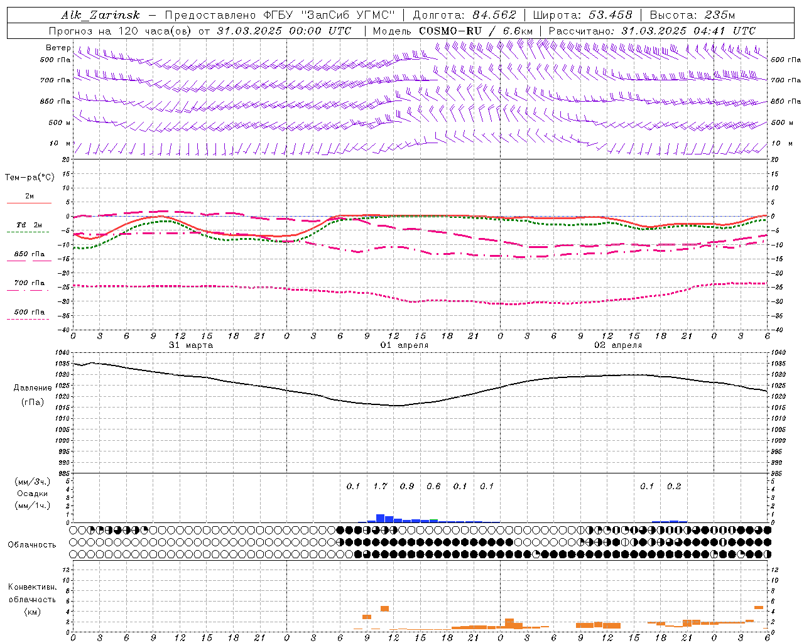Click the dotted pink 500 гПа legend line

pyautogui.click(x=28, y=319)
